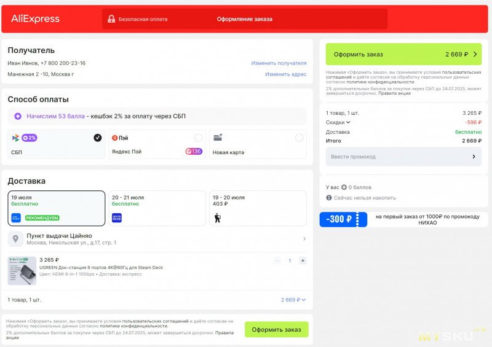This screenshot has height=347, width=492.
Task: Click green Оформить заказ button with price
Action: pos(403,54)
